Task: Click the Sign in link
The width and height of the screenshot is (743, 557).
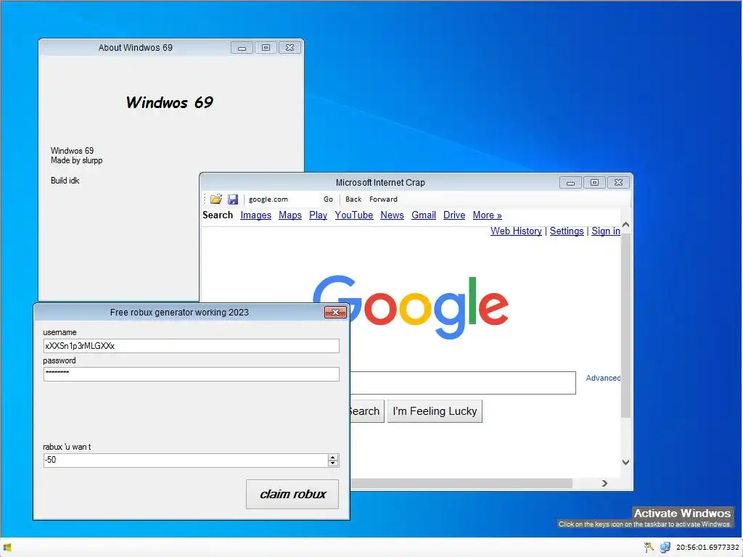Action: click(x=606, y=231)
